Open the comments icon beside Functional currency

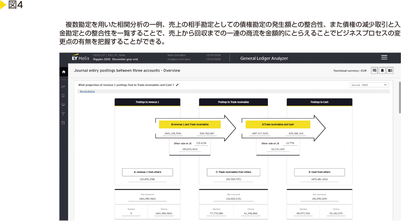tap(374, 71)
